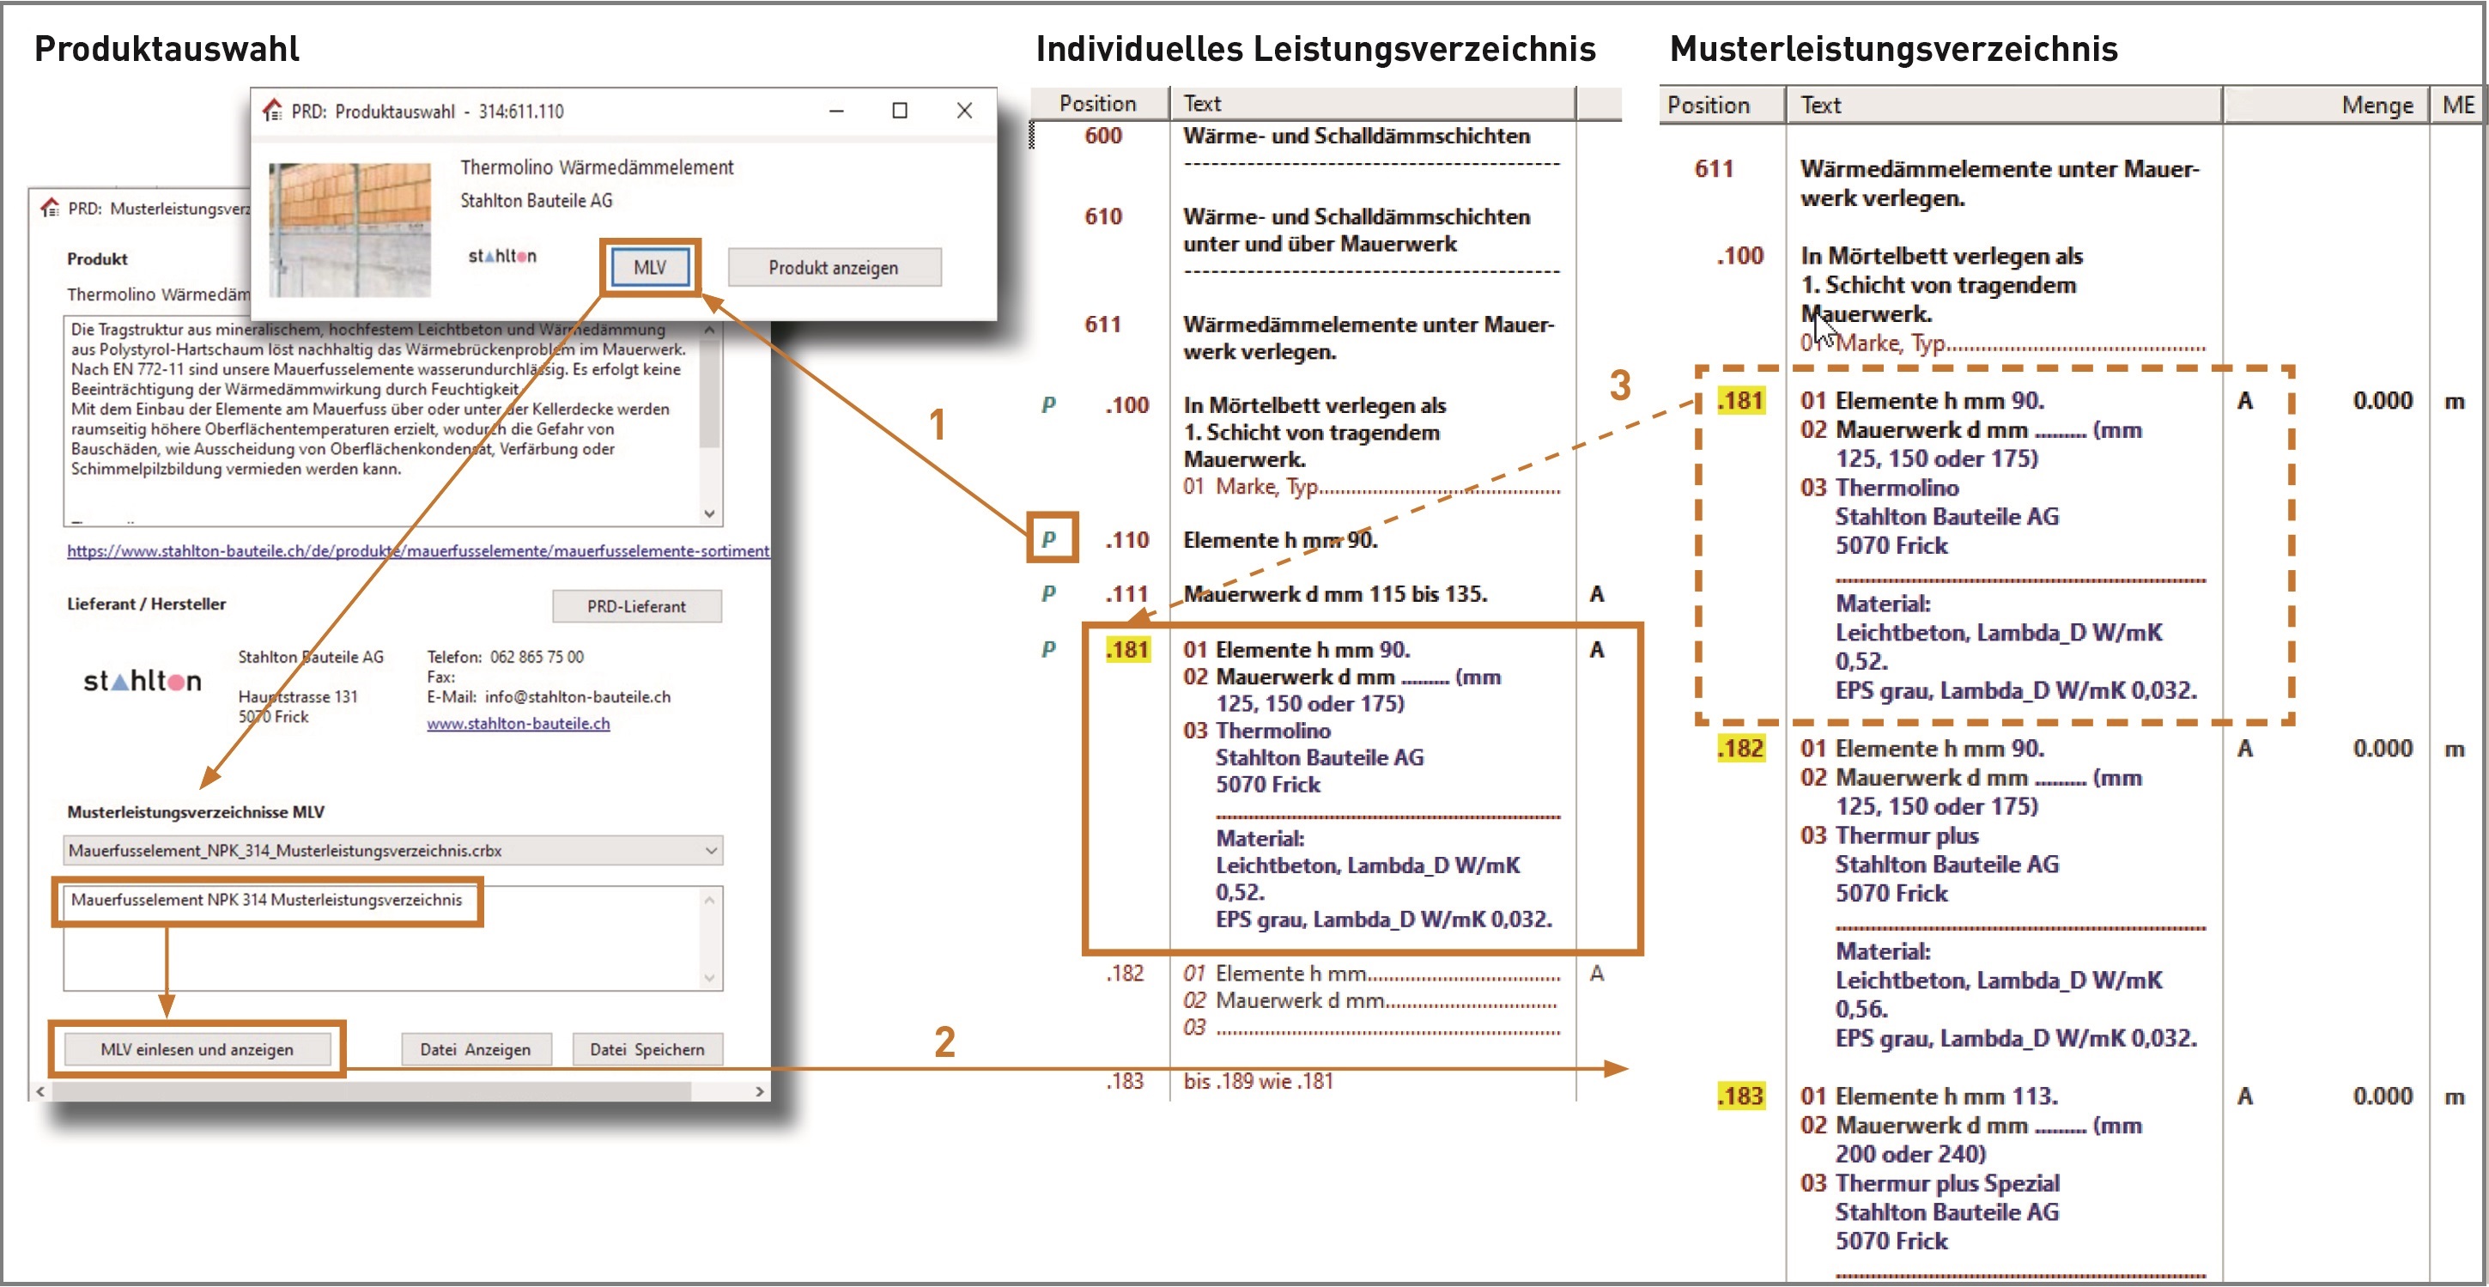The width and height of the screenshot is (2489, 1287).
Task: Click the Datei Speichern button
Action: [x=647, y=1048]
